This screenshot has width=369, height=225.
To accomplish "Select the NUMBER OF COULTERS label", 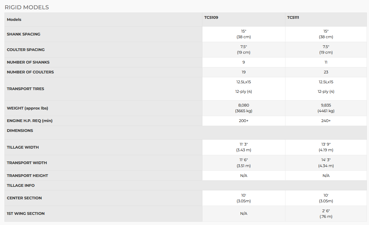I will click(x=30, y=72).
